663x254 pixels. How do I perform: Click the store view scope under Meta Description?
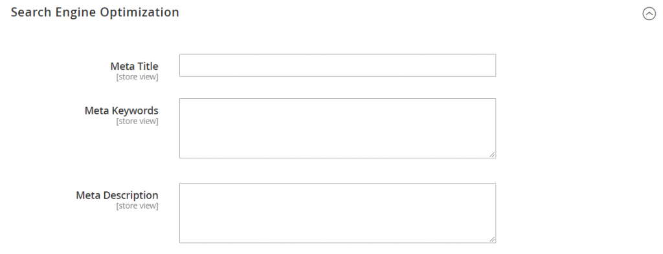click(137, 206)
